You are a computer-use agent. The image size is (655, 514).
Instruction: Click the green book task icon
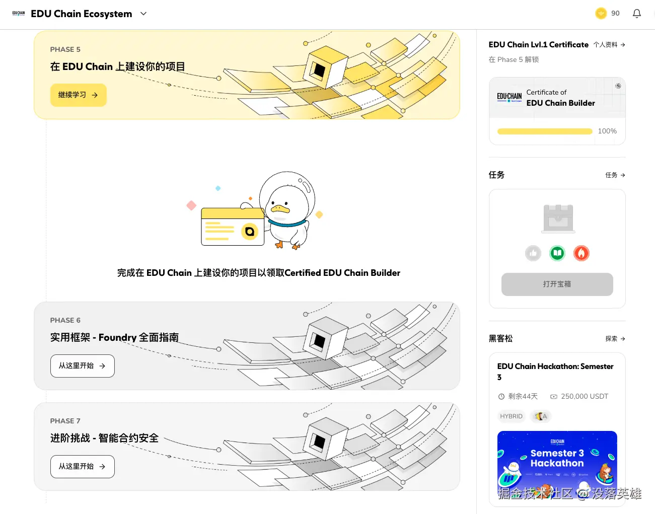pyautogui.click(x=557, y=253)
